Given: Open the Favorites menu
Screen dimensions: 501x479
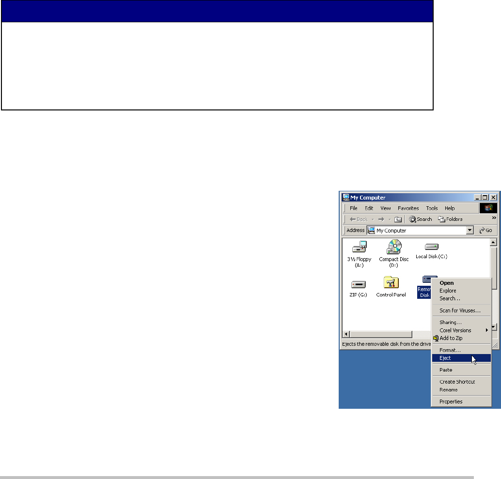Looking at the screenshot, I should click(408, 208).
